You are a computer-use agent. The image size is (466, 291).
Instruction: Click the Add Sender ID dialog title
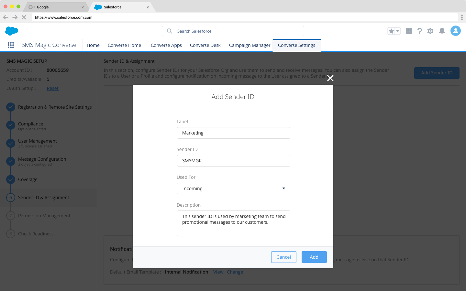[x=233, y=97]
